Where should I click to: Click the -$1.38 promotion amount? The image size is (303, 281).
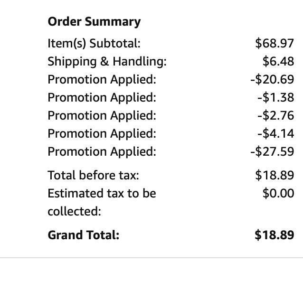(x=276, y=97)
